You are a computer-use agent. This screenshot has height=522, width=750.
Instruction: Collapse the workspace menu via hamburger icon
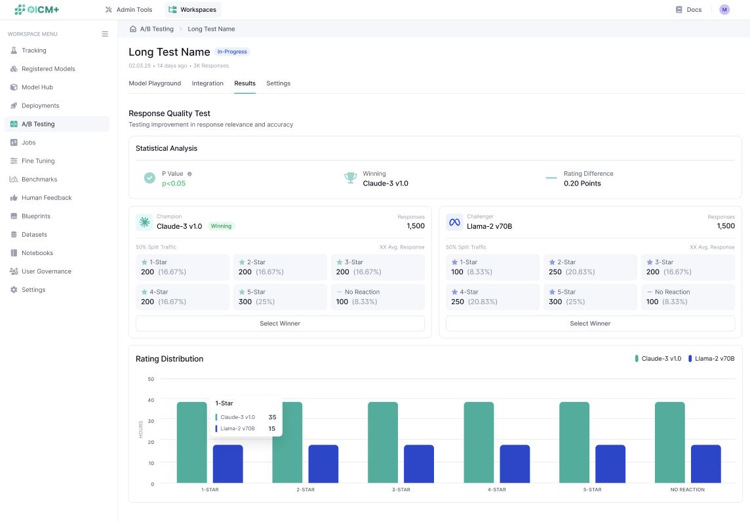coord(105,34)
